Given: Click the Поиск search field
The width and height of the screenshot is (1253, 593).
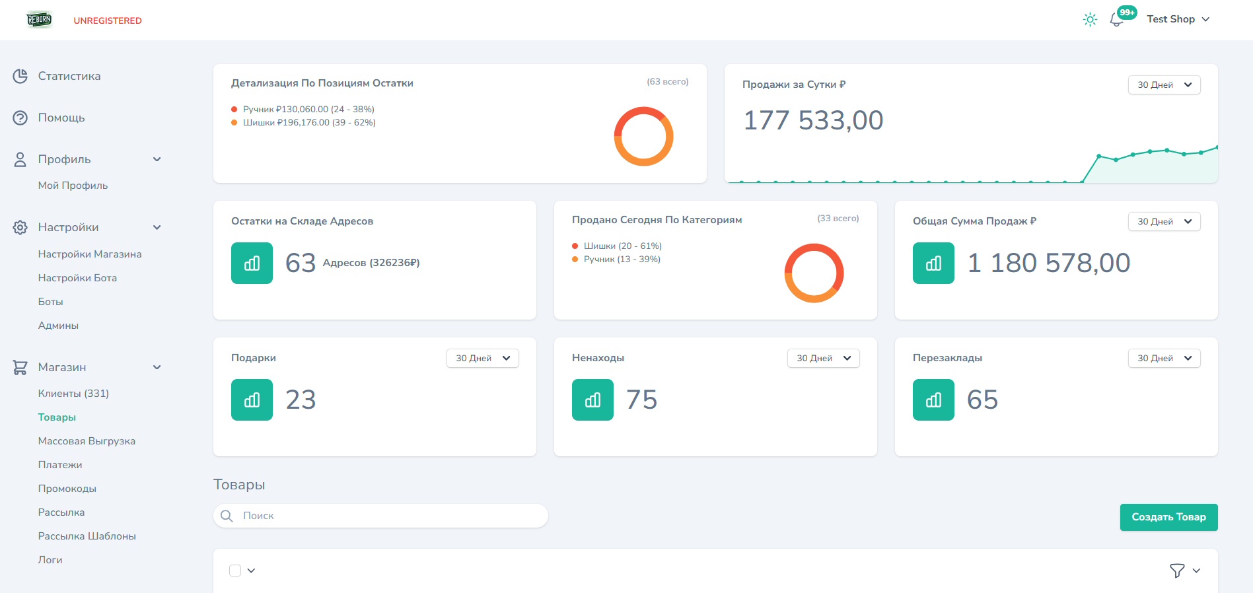Looking at the screenshot, I should tap(390, 516).
